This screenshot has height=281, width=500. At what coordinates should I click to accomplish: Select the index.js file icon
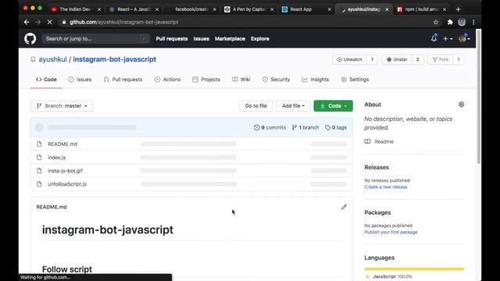39,158
